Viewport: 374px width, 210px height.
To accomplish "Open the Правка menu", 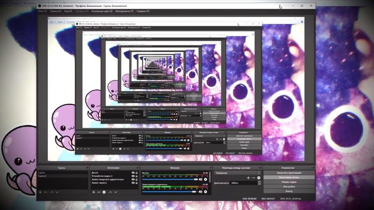I will 56,11.
